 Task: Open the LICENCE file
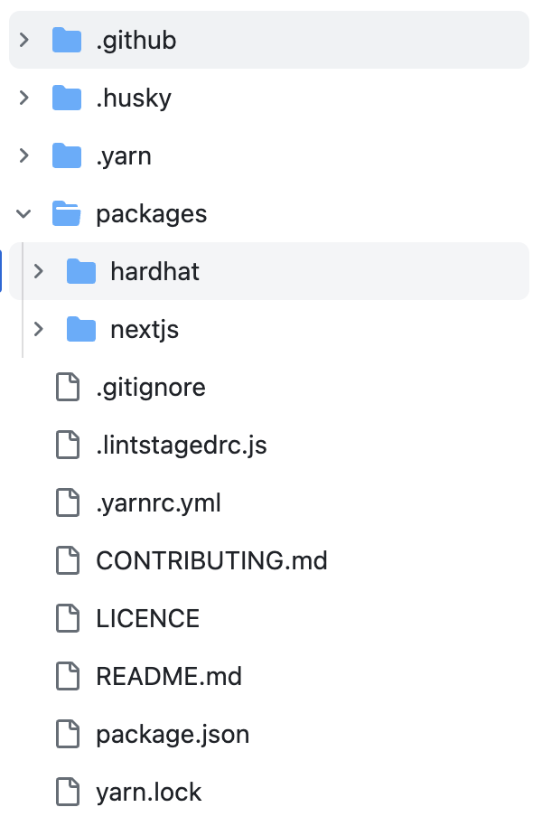point(146,618)
